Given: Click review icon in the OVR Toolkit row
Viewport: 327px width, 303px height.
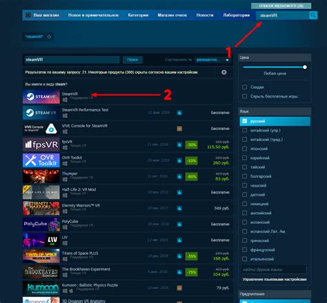Looking at the screenshot, I should [x=179, y=160].
